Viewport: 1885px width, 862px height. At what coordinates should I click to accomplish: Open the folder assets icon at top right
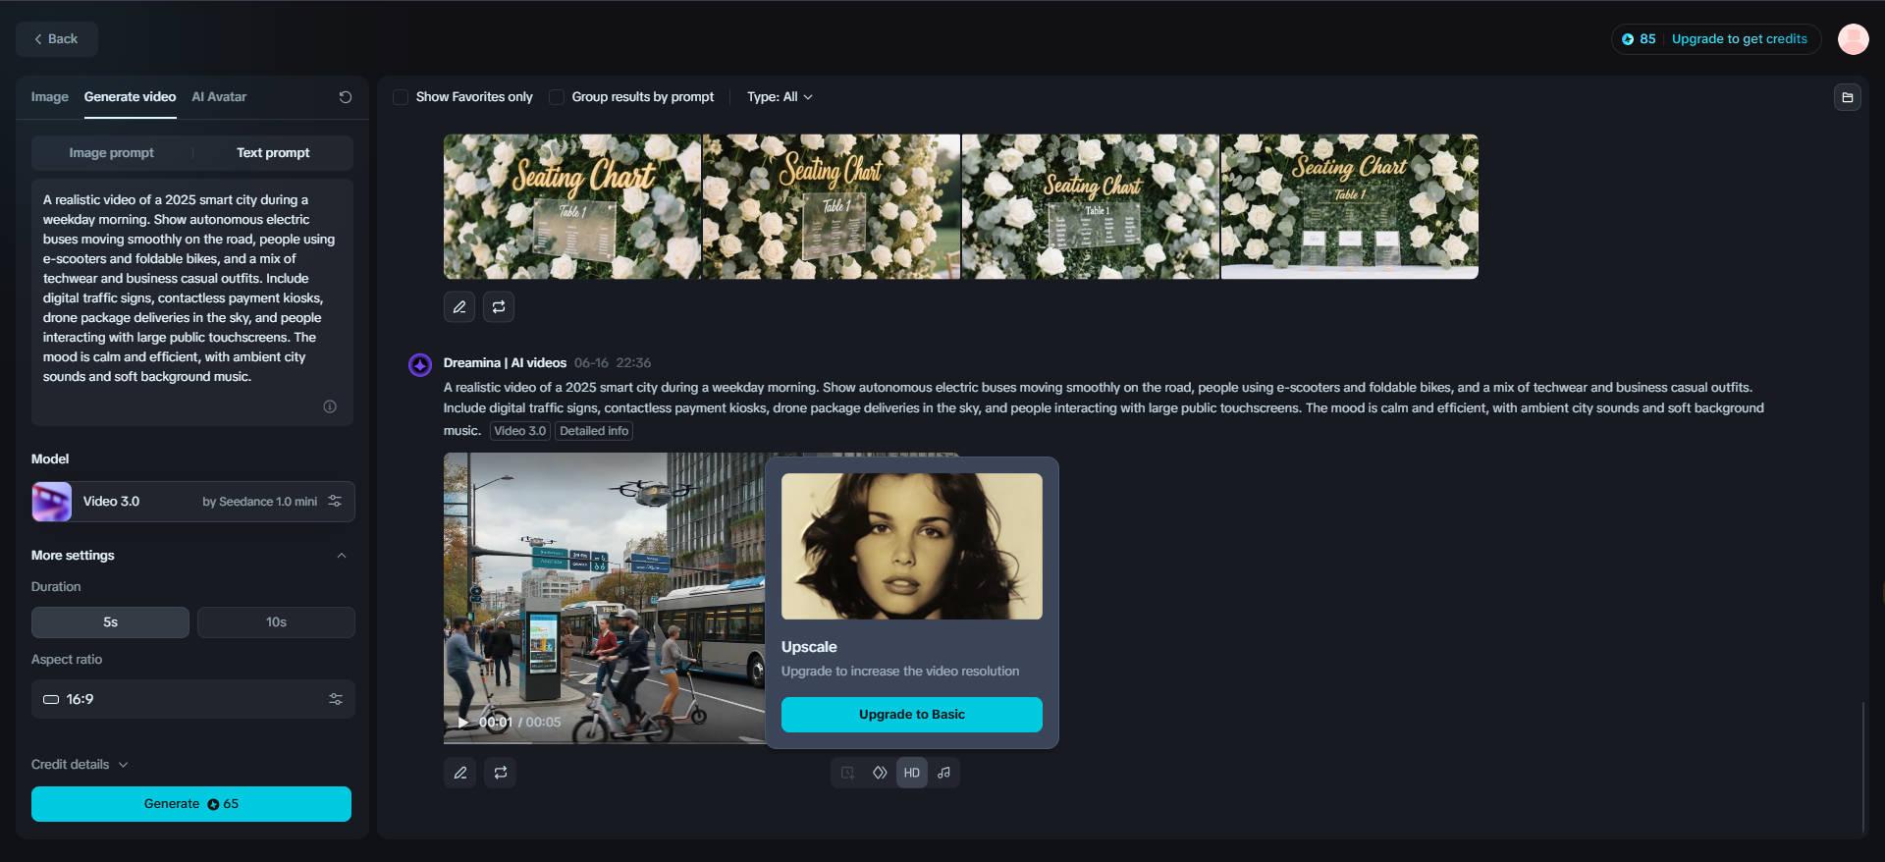[1847, 97]
